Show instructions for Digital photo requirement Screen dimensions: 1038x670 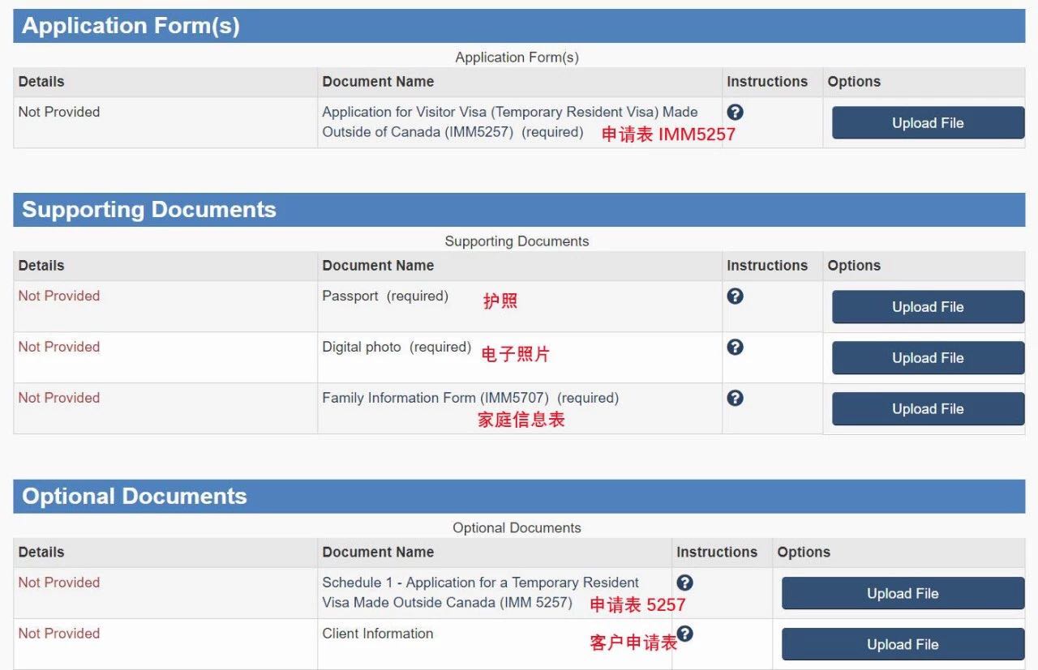point(736,348)
